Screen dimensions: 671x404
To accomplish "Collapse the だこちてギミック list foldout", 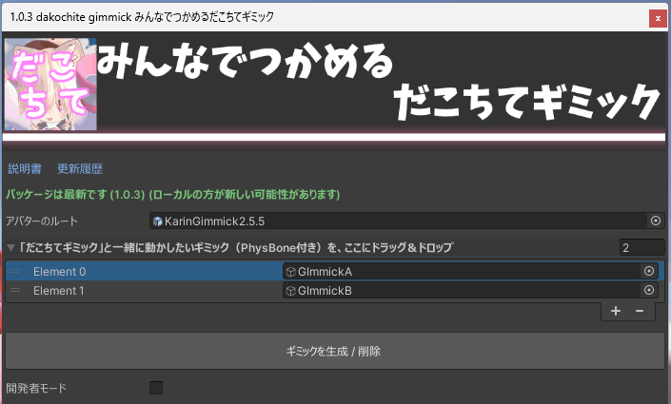I will tap(10, 248).
